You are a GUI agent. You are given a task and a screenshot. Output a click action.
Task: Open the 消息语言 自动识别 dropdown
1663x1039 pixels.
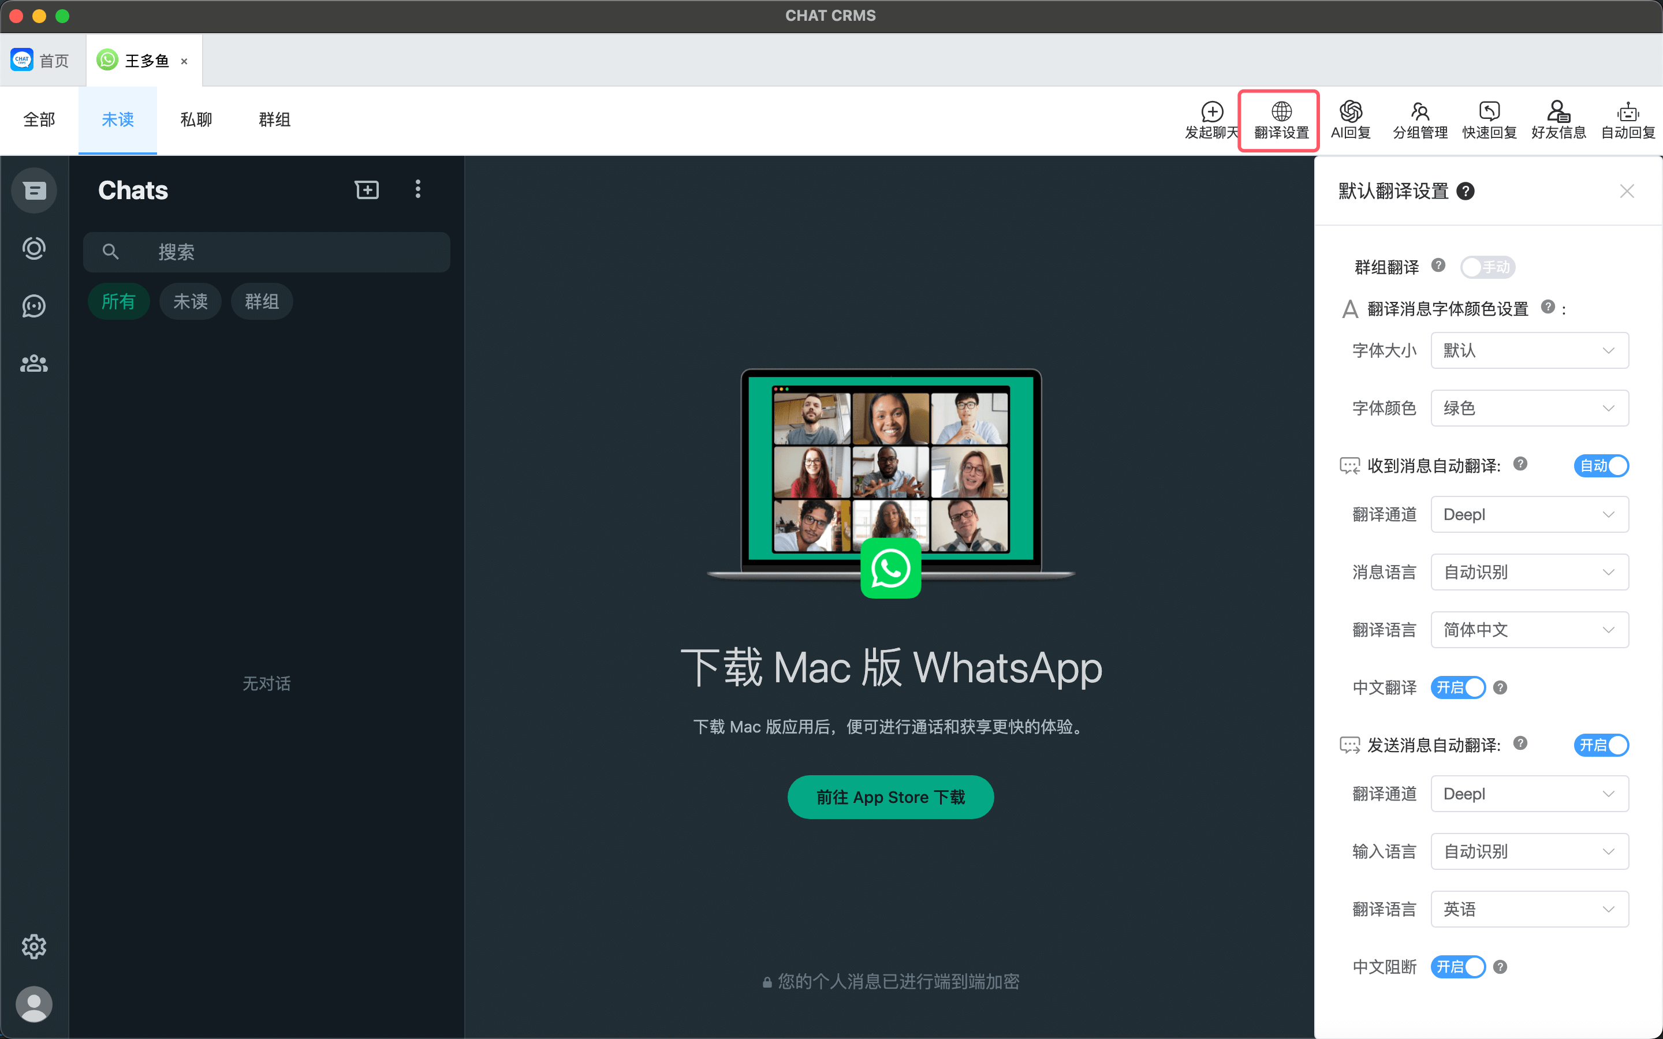click(x=1530, y=571)
